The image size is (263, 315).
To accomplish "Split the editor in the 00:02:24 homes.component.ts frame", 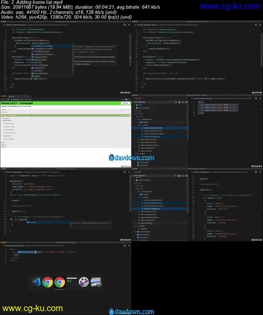I will click(x=256, y=172).
